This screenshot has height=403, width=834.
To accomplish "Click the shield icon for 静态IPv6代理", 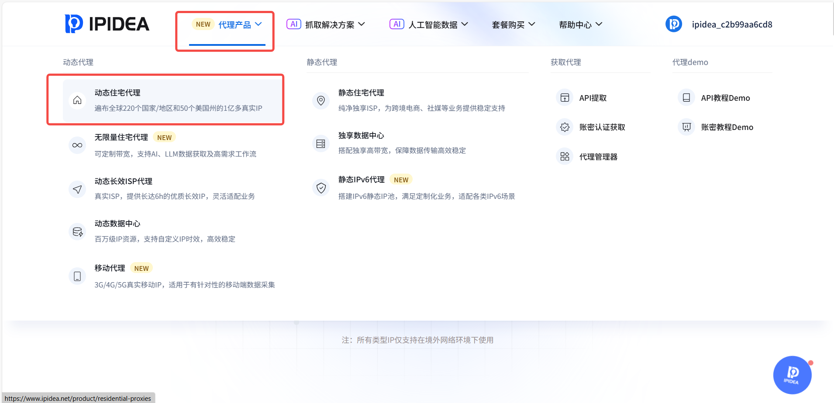I will coord(321,188).
